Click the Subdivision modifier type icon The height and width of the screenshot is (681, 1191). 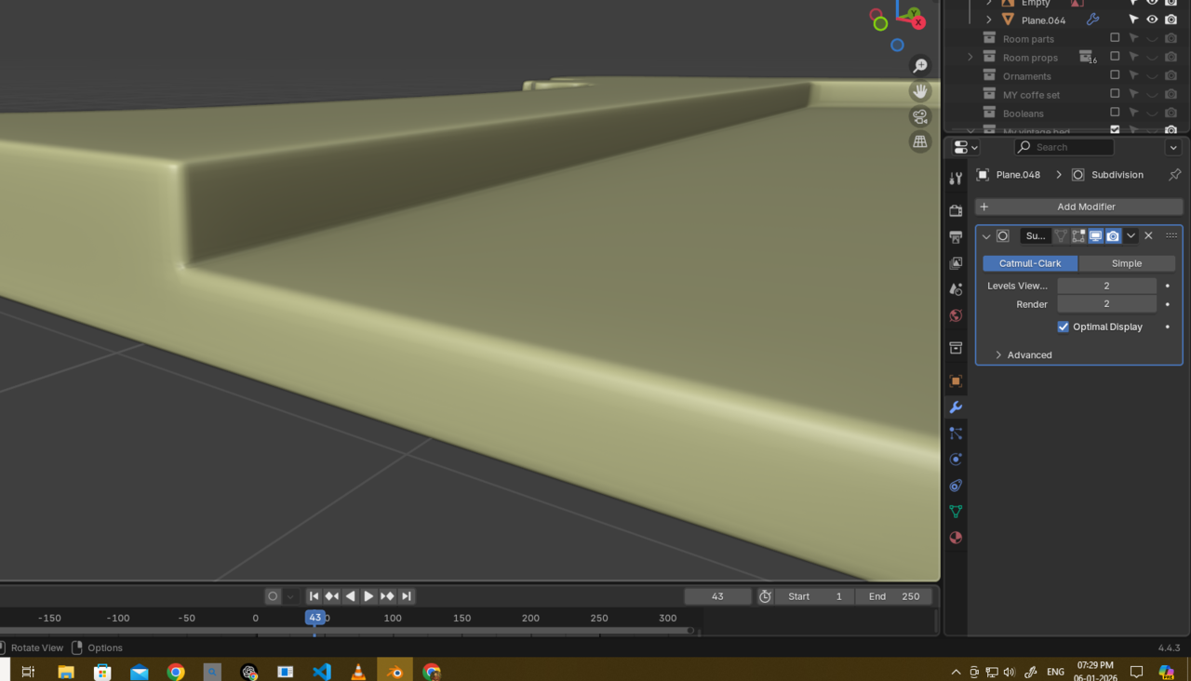(x=1003, y=236)
